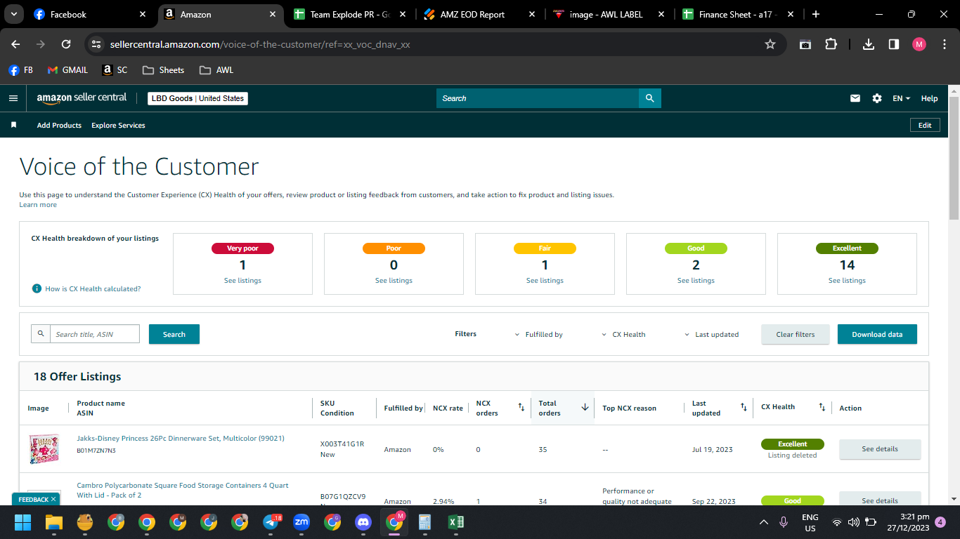Click the Seller Central top search box
The height and width of the screenshot is (539, 960).
(x=538, y=98)
